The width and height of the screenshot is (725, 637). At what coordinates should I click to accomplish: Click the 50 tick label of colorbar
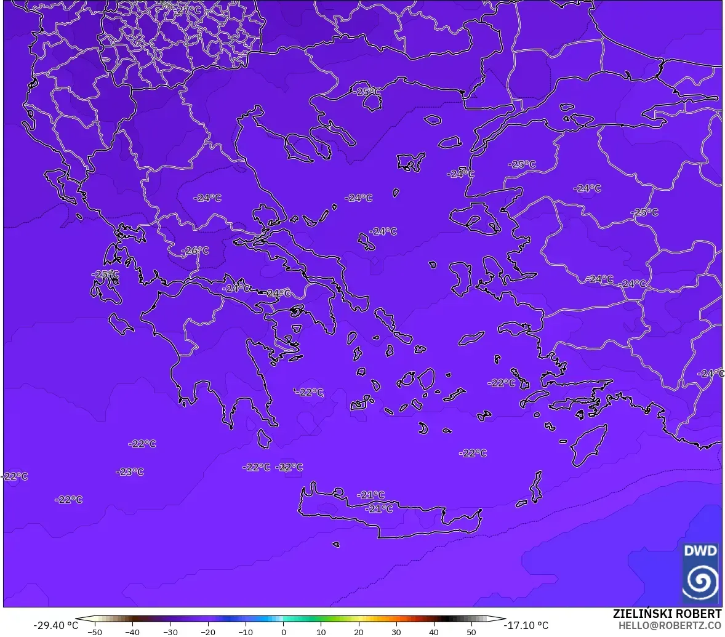471,632
